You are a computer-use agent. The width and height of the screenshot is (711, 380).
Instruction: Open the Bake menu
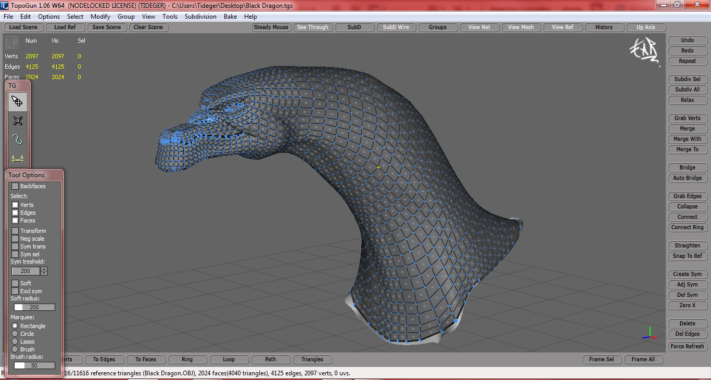pyautogui.click(x=230, y=17)
